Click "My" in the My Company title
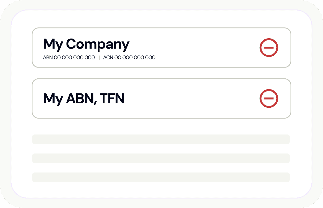The height and width of the screenshot is (208, 323). click(53, 44)
